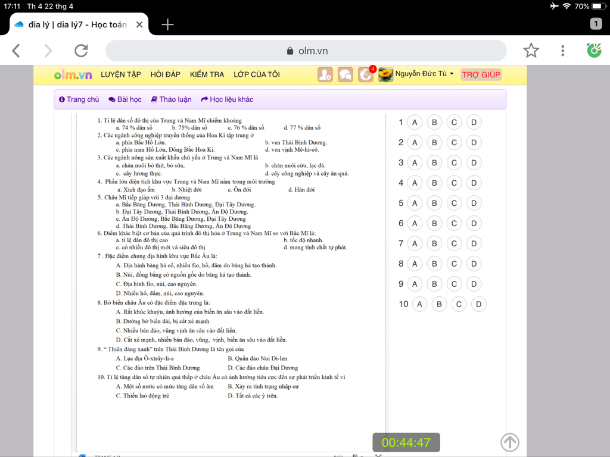Select answer C for question 7

(454, 243)
